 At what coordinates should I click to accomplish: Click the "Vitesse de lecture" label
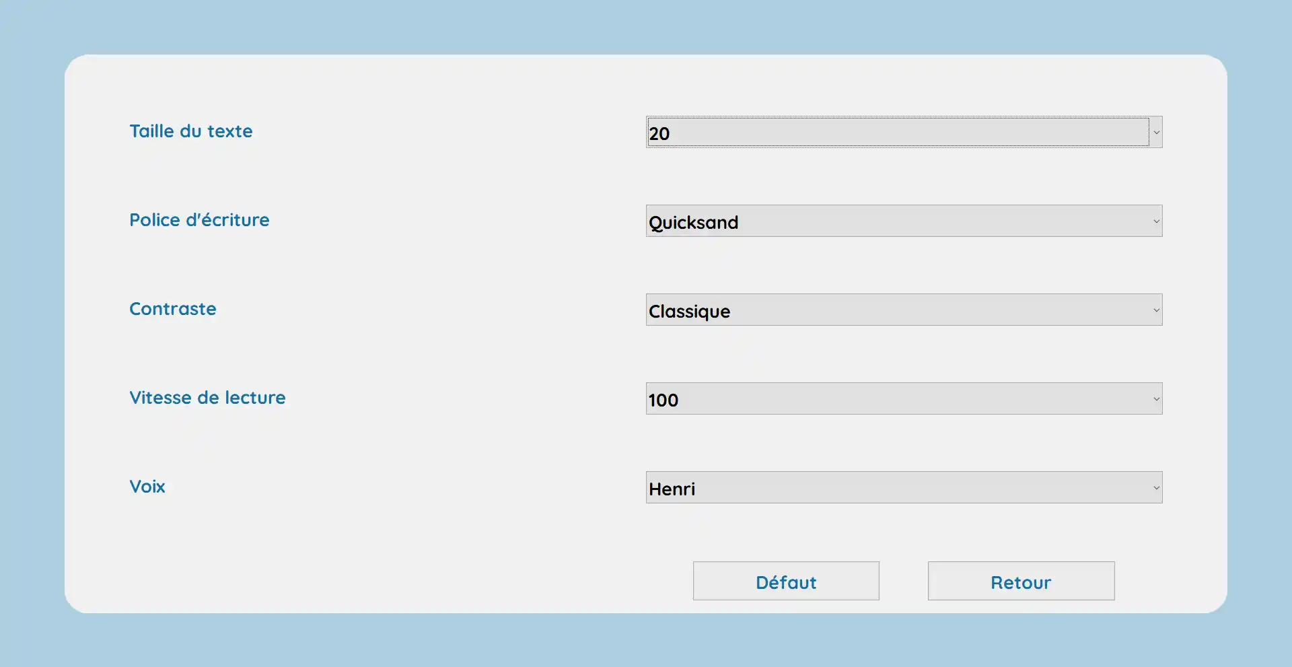(207, 398)
